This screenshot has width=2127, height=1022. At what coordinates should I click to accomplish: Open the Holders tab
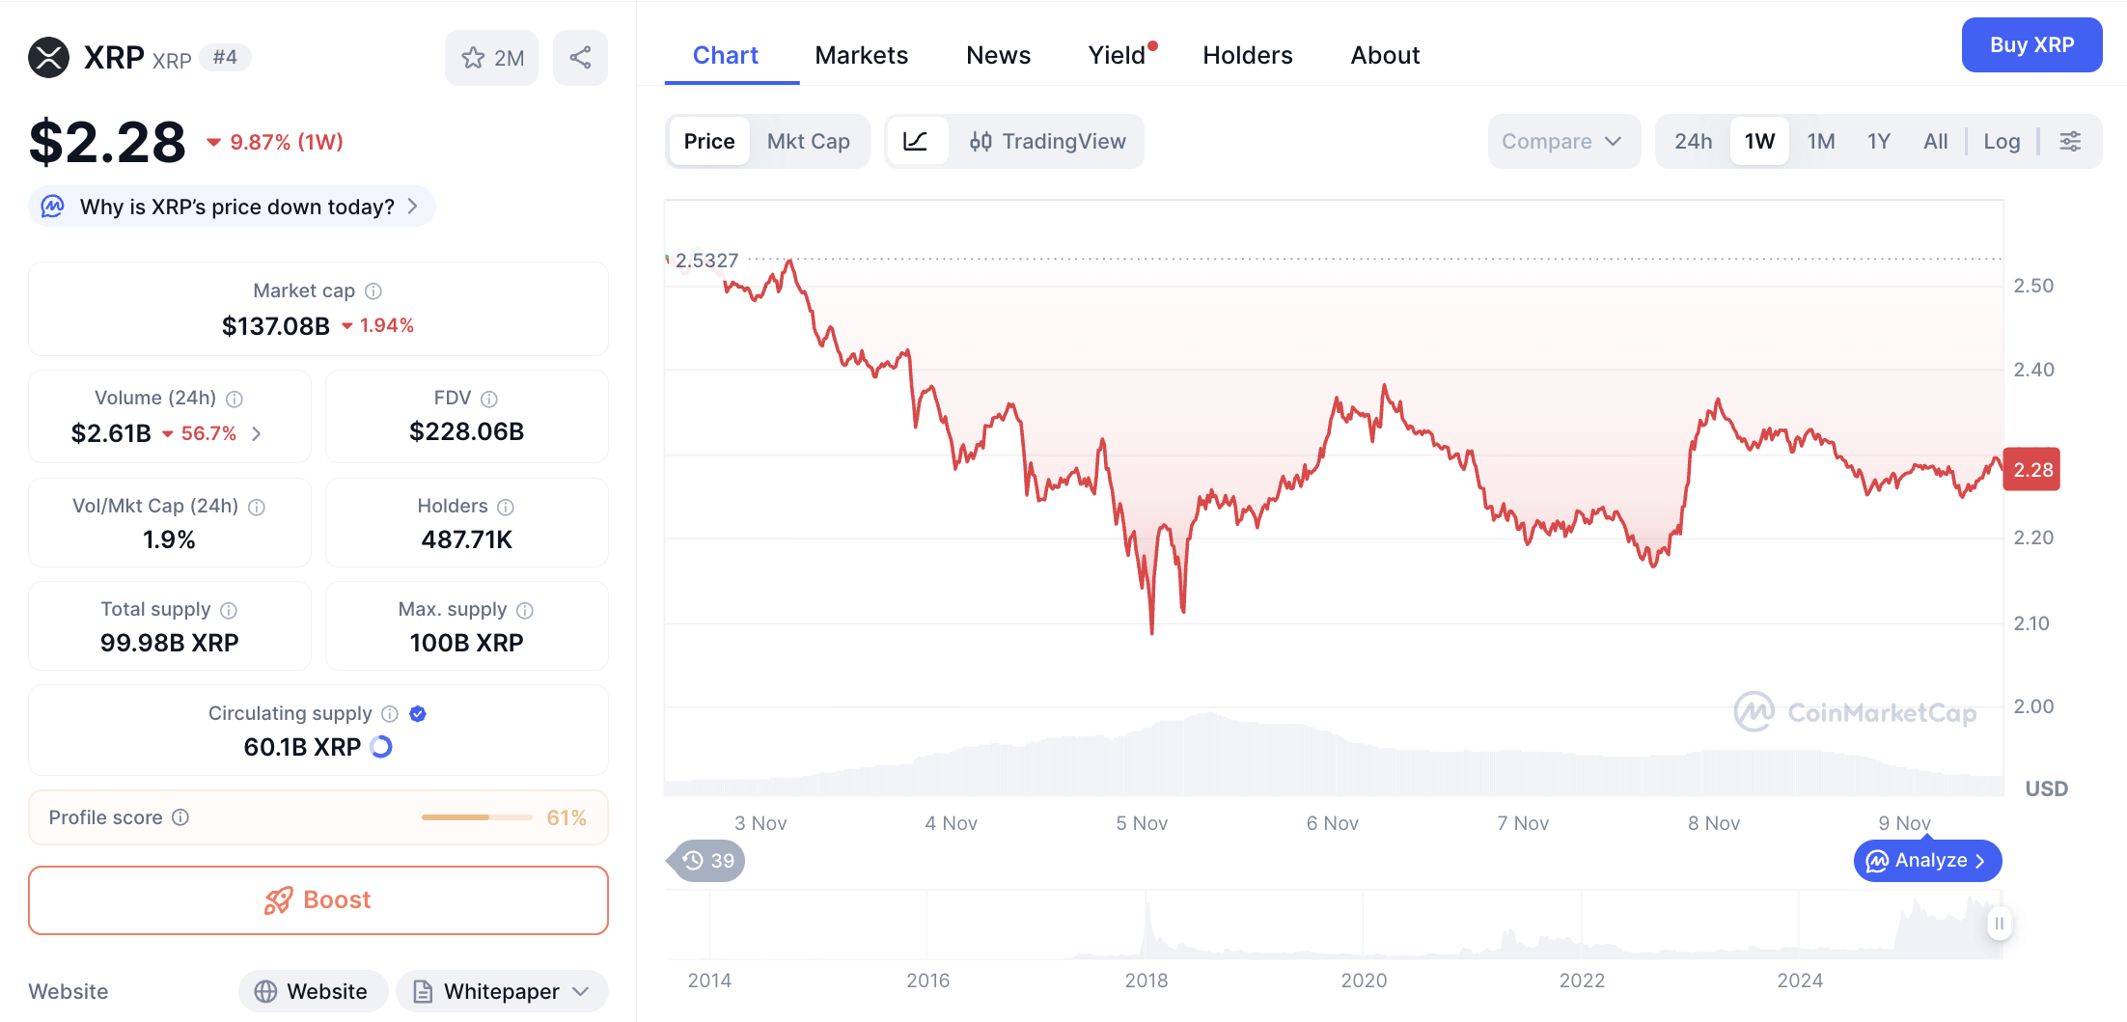(1247, 55)
